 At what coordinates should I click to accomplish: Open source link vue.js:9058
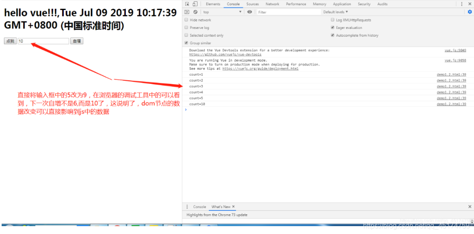pyautogui.click(x=455, y=60)
